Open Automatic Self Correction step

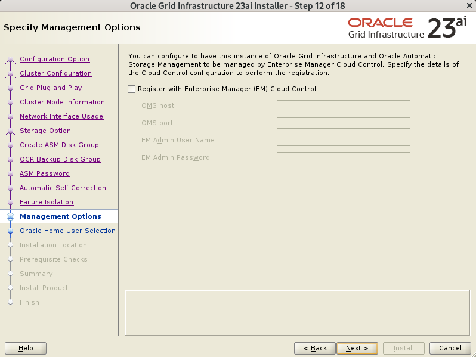[x=63, y=188]
